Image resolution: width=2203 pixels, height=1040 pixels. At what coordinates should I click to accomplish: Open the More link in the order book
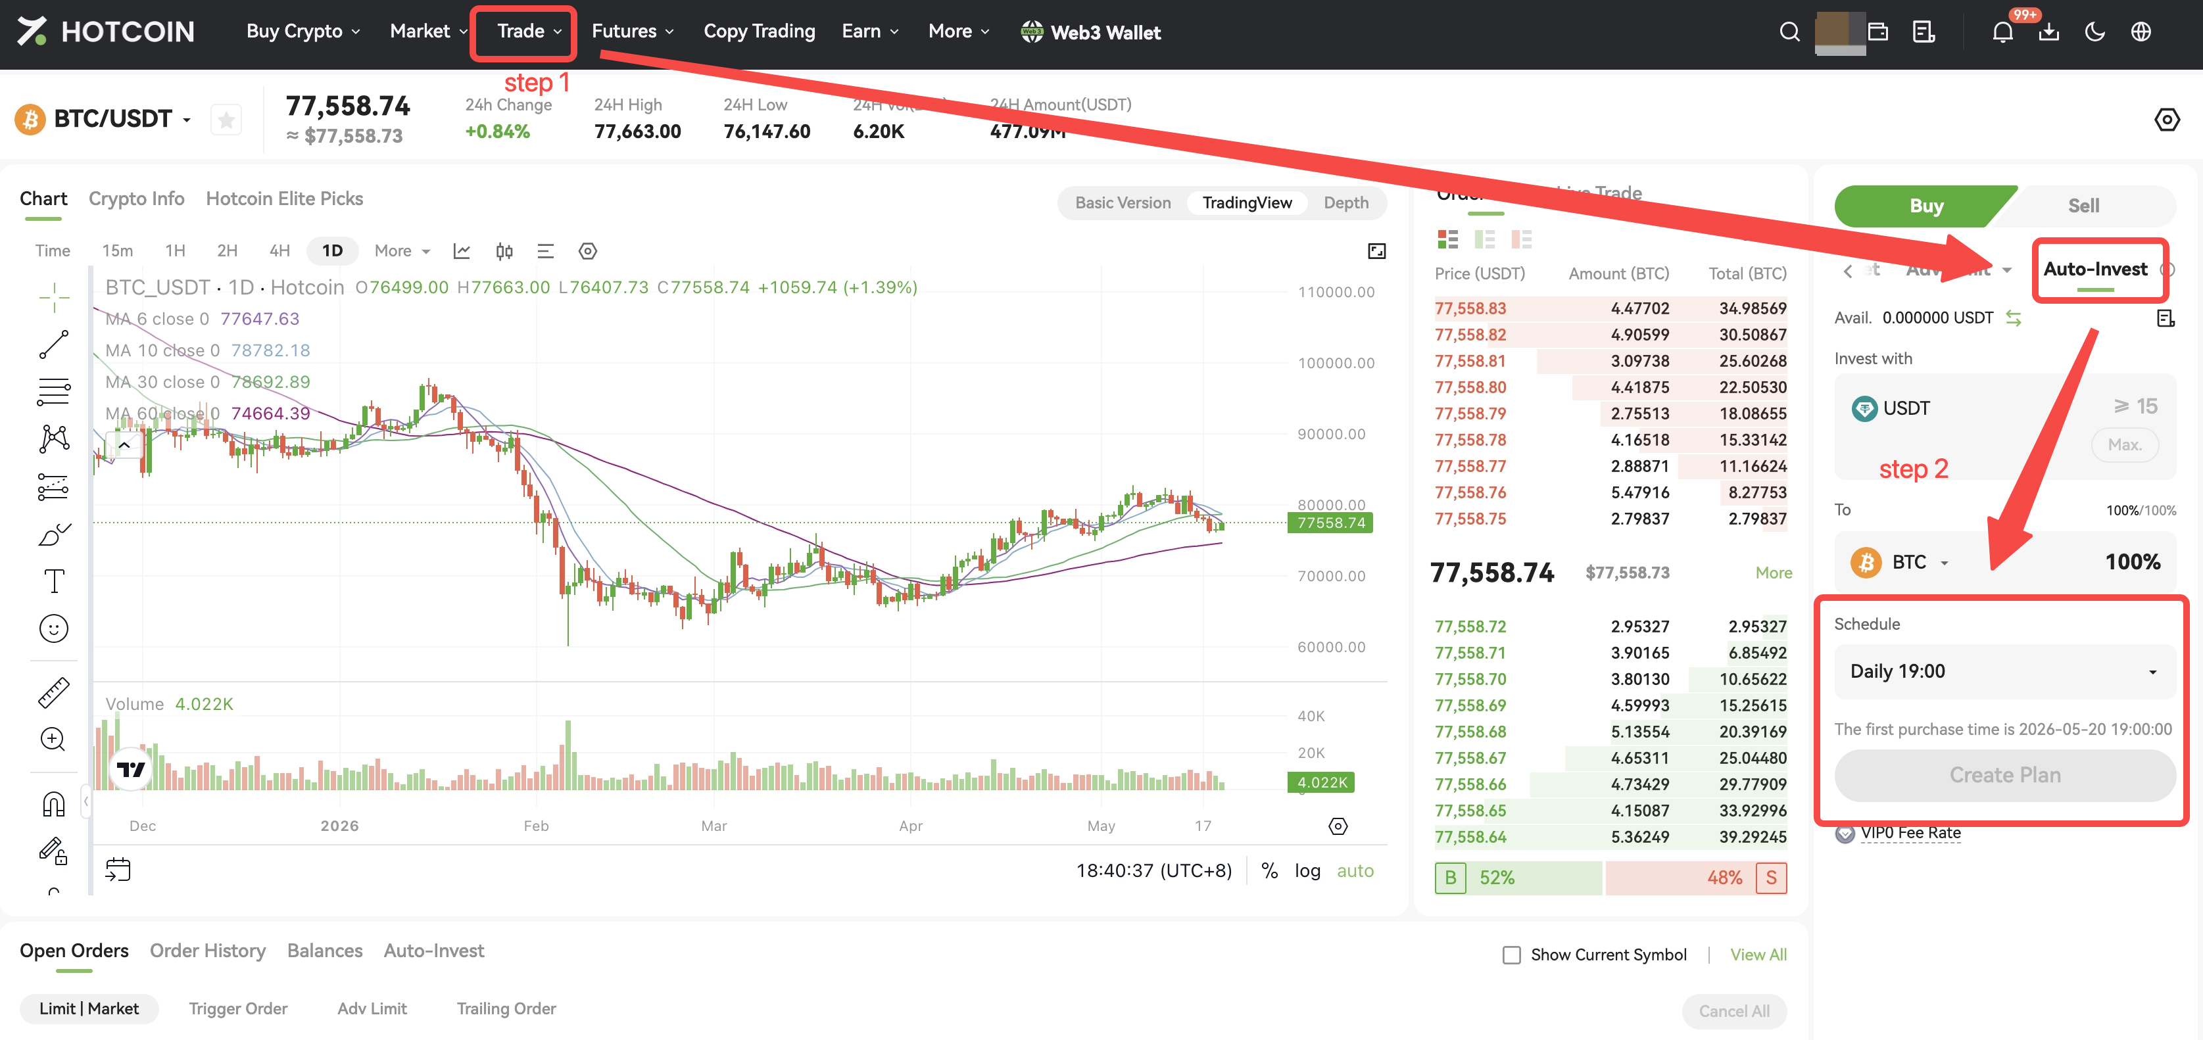coord(1774,573)
